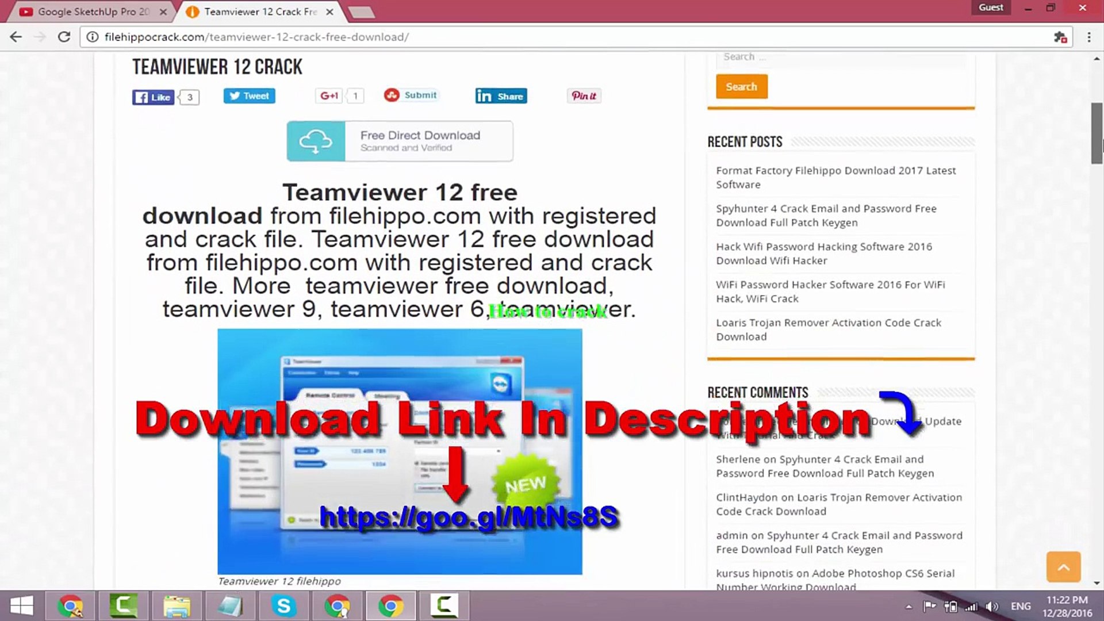Click the LinkedIn Share icon
This screenshot has height=621, width=1104.
(x=501, y=95)
